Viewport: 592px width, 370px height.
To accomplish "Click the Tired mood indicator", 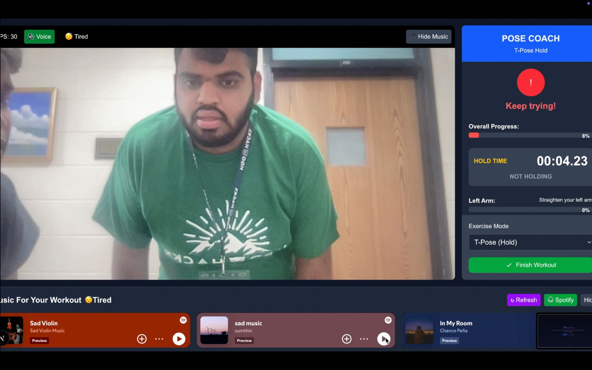I will (77, 37).
